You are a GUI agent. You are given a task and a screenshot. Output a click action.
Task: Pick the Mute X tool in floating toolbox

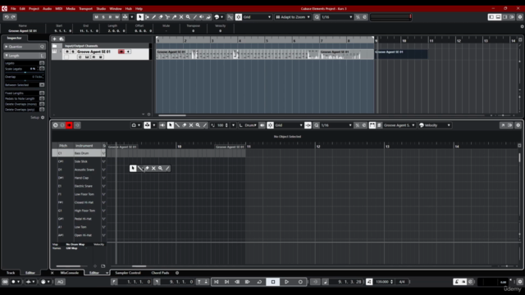pos(153,168)
